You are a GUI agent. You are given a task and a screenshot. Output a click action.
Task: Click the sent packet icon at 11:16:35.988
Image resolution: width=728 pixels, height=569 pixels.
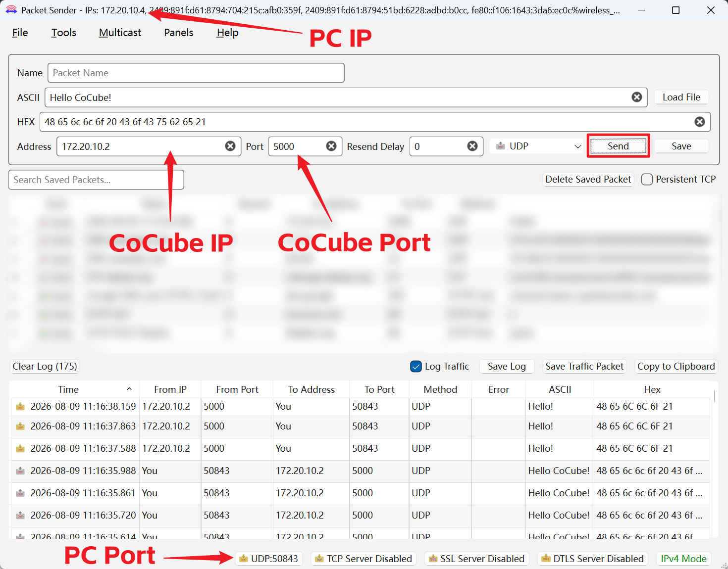[20, 471]
